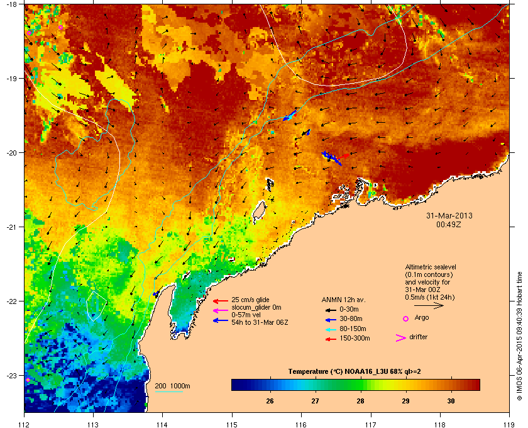
Task: Click the red 25 cm/s glide legend arrow
Action: tap(221, 301)
